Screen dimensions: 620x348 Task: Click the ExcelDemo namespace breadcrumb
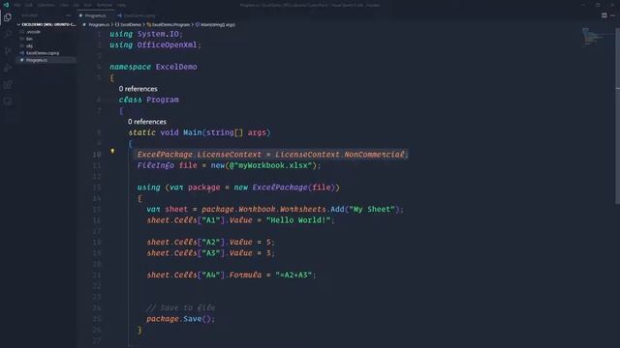pos(130,24)
